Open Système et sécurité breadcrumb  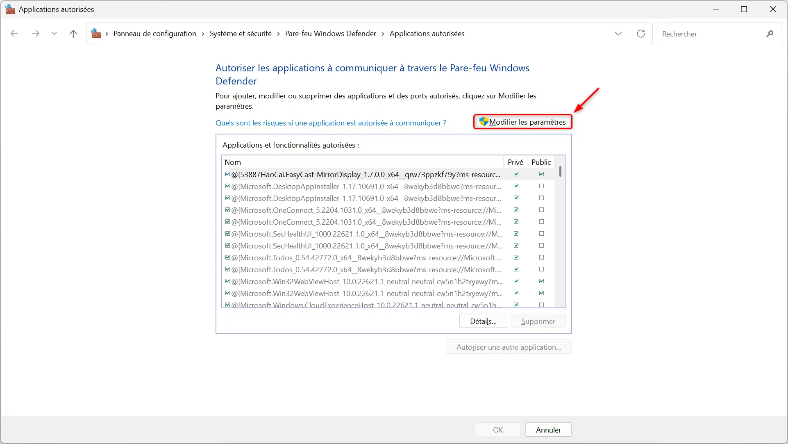[x=241, y=34]
